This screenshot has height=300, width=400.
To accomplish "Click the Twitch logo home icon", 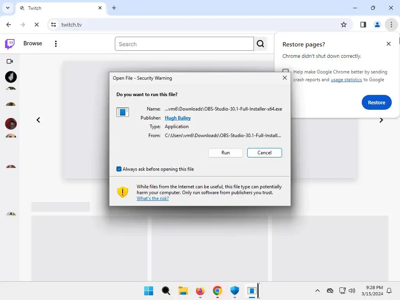I will tap(10, 44).
